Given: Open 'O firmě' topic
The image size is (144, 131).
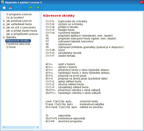Looking at the screenshot, I should pos(11,47).
